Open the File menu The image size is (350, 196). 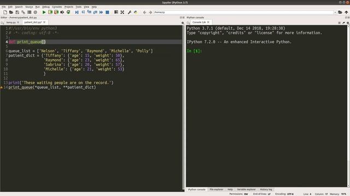tap(4, 7)
